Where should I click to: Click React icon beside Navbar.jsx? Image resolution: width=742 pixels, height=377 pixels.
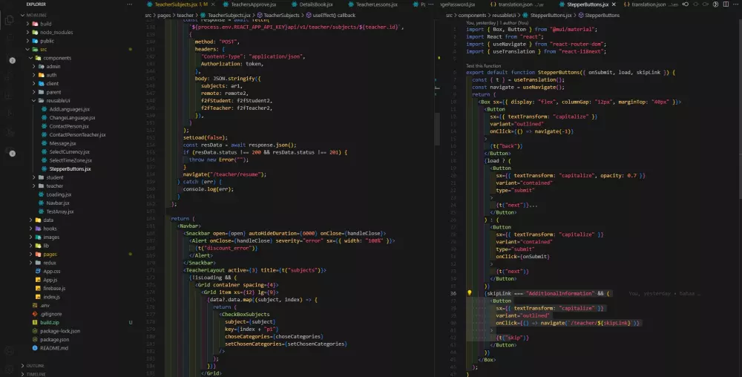click(41, 203)
